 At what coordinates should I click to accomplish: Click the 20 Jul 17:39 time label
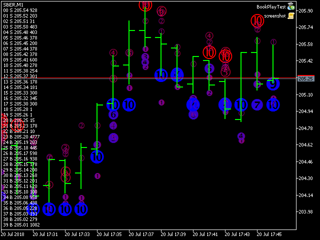click(x=173, y=234)
